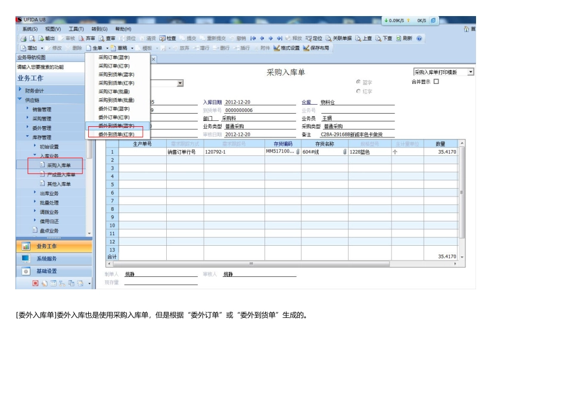Open the 增加 dropdown arrow

click(x=42, y=48)
